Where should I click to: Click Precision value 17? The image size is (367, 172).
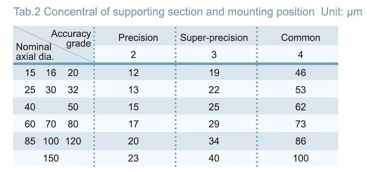134,124
